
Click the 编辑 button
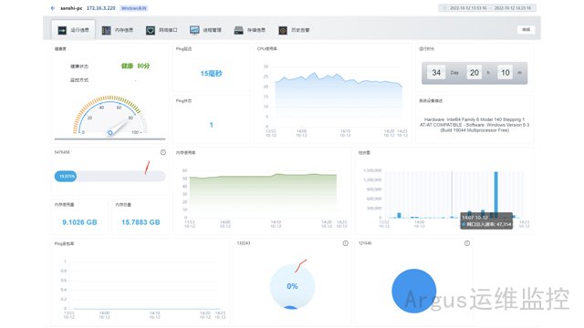coord(526,30)
